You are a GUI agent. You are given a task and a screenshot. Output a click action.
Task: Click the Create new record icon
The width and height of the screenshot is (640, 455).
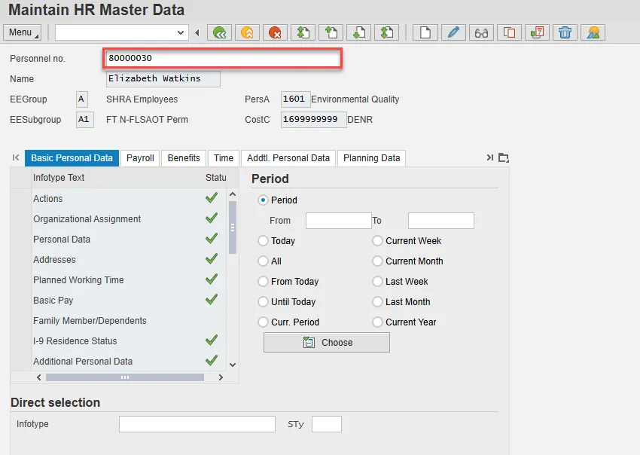pyautogui.click(x=425, y=32)
